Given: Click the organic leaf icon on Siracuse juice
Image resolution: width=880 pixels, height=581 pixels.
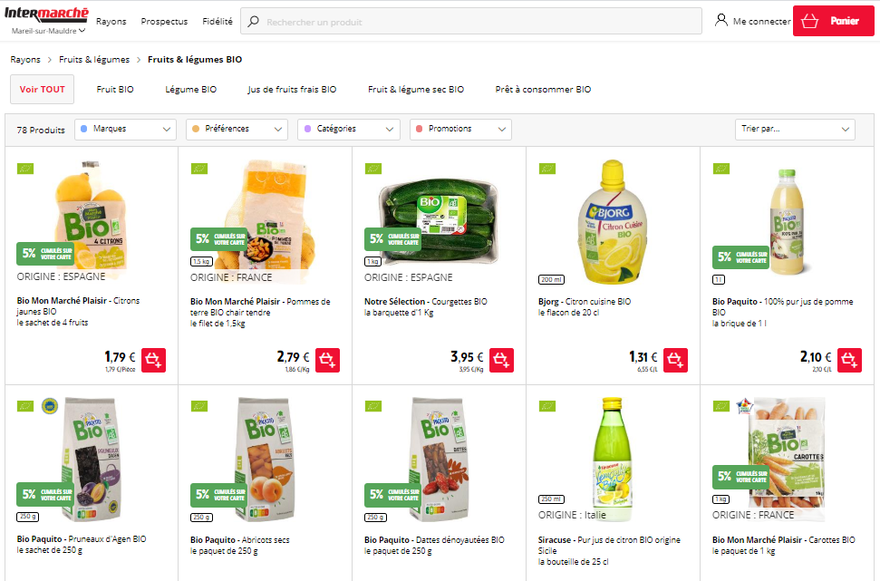Looking at the screenshot, I should [547, 406].
